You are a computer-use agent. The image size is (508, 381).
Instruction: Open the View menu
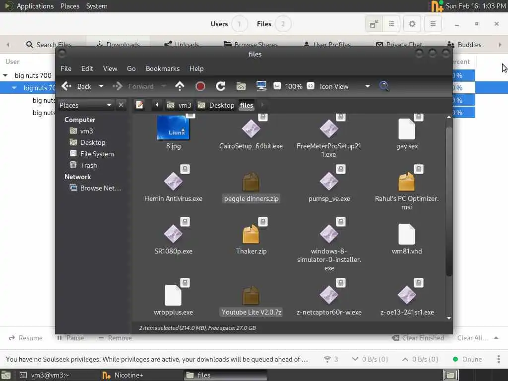point(110,68)
